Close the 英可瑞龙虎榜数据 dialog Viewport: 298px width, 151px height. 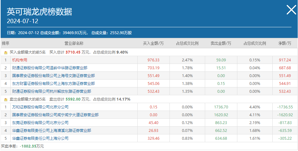pyautogui.click(x=291, y=10)
